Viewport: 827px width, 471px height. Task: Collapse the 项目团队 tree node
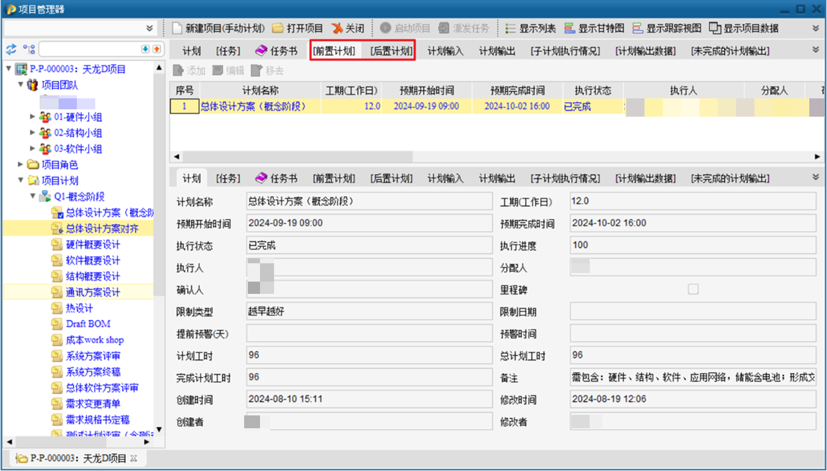click(x=21, y=85)
